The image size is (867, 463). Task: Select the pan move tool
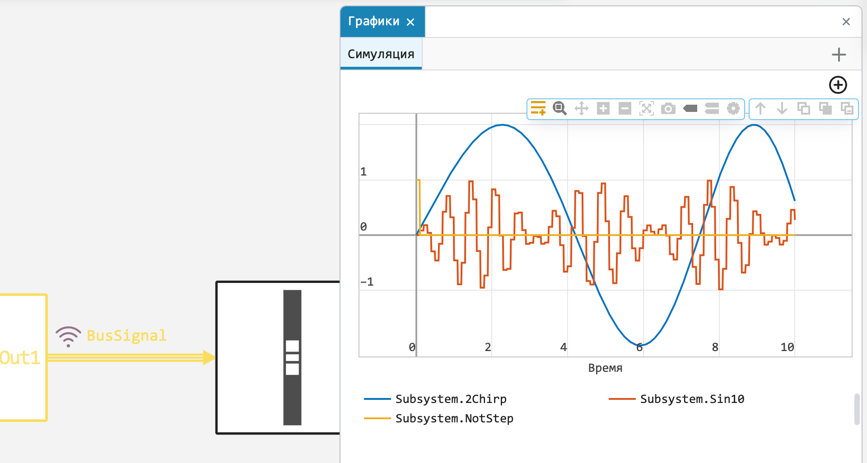click(x=581, y=108)
